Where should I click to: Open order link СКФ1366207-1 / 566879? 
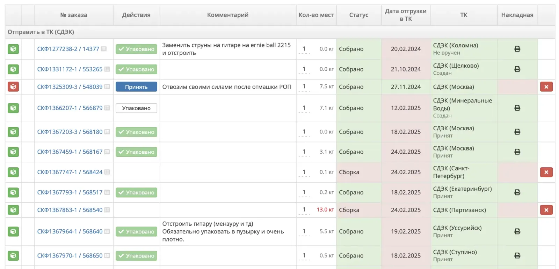[70, 108]
